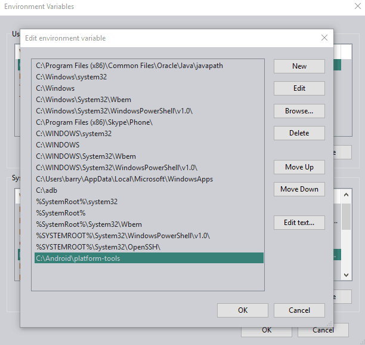Select the Skype\Phone\ path entry
The width and height of the screenshot is (365, 345).
point(149,122)
